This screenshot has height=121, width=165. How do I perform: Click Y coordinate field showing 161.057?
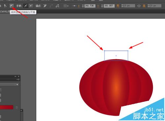pyautogui.click(x=109, y=6)
